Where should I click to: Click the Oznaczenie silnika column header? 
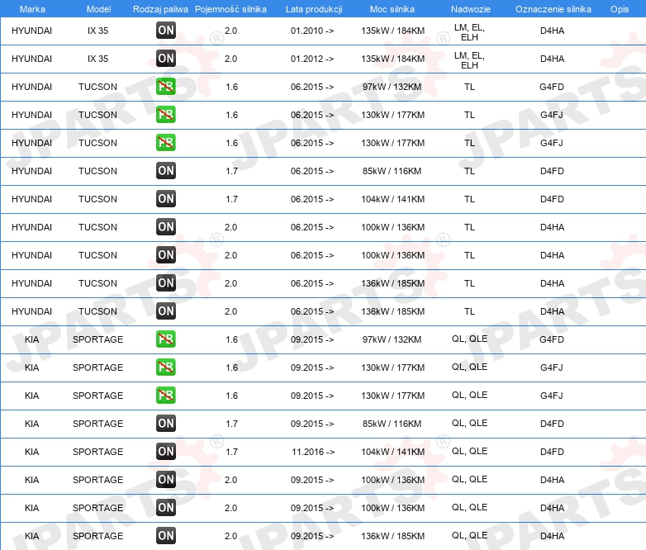(553, 9)
